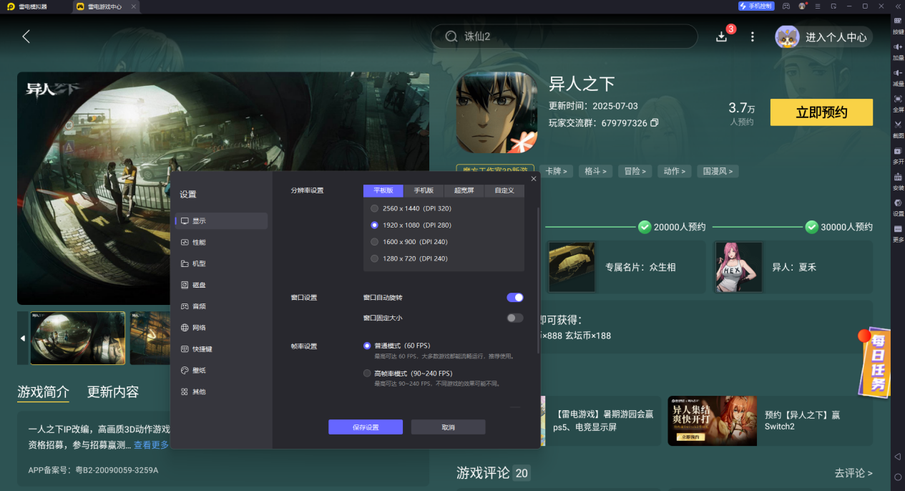Image resolution: width=905 pixels, height=491 pixels.
Task: Go back using the left arrow icon
Action: pyautogui.click(x=26, y=37)
